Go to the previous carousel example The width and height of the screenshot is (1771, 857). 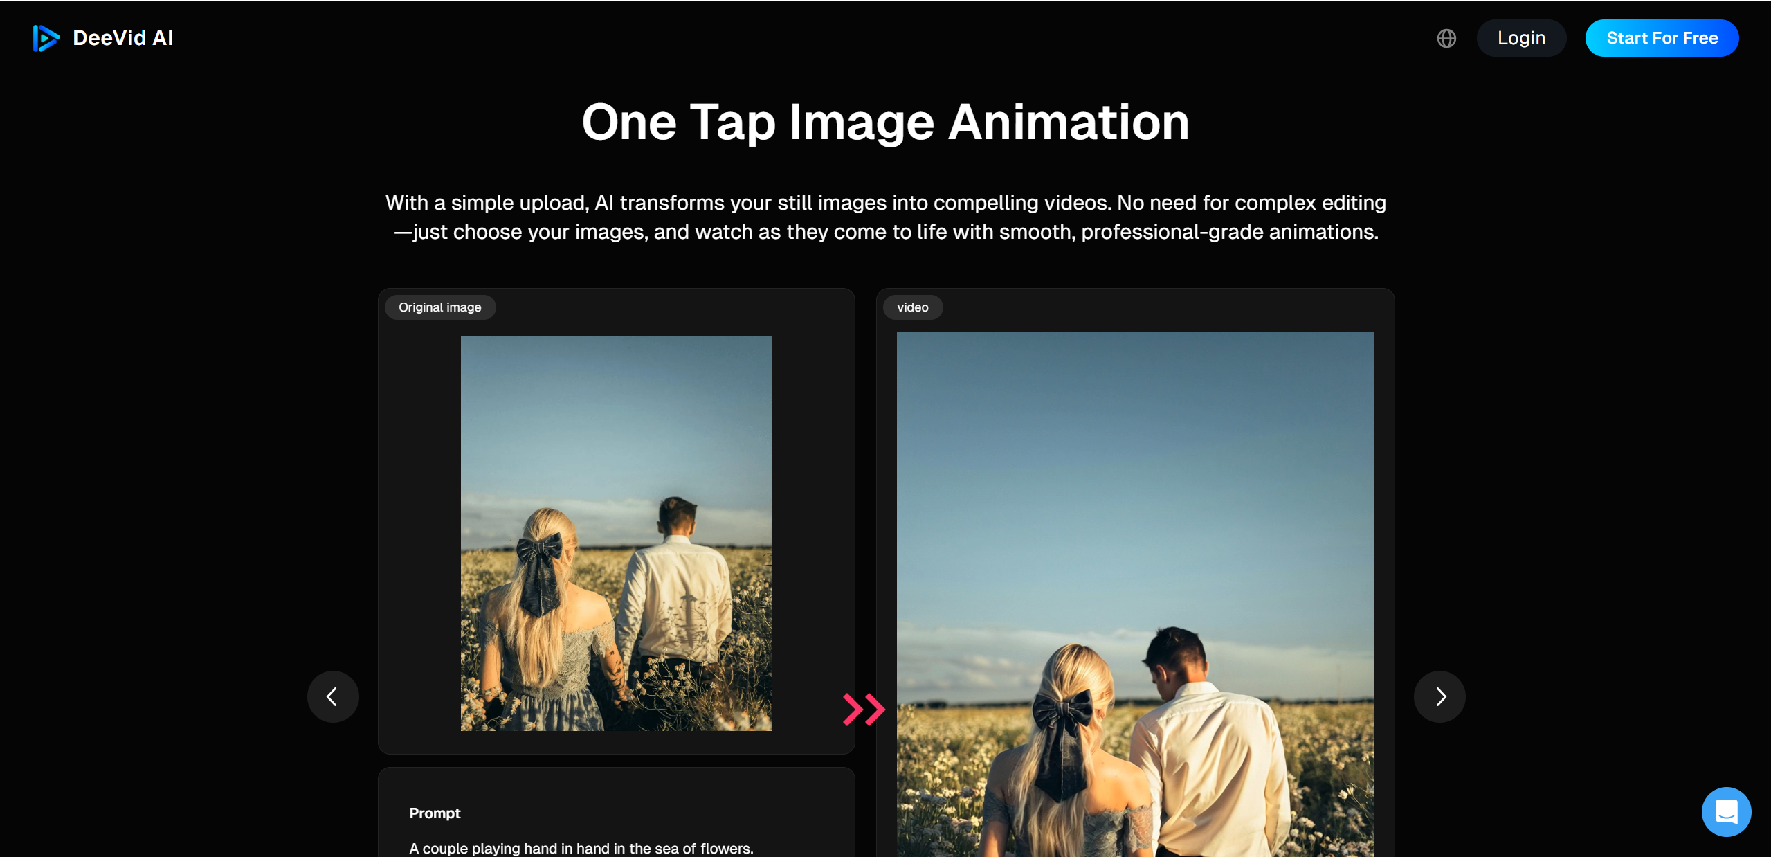point(333,696)
